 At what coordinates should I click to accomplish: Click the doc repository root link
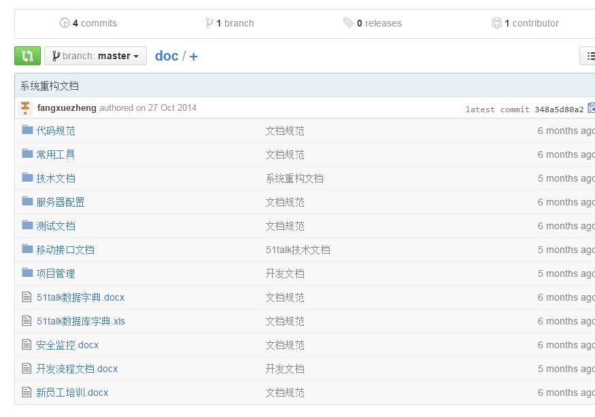(167, 56)
